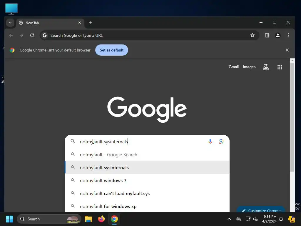Select suggestion notmyfault sysinternals
This screenshot has height=226, width=301.
pos(147,167)
